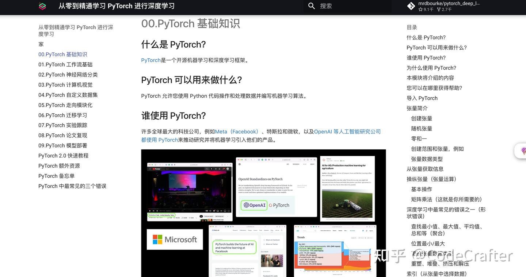This screenshot has width=526, height=277.
Task: Open PyTorch 备忘单 from the navigation
Action: pyautogui.click(x=57, y=176)
